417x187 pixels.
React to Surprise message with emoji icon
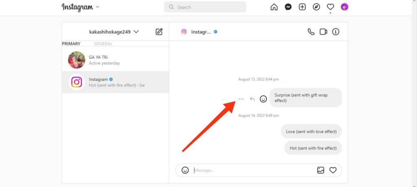tap(263, 99)
